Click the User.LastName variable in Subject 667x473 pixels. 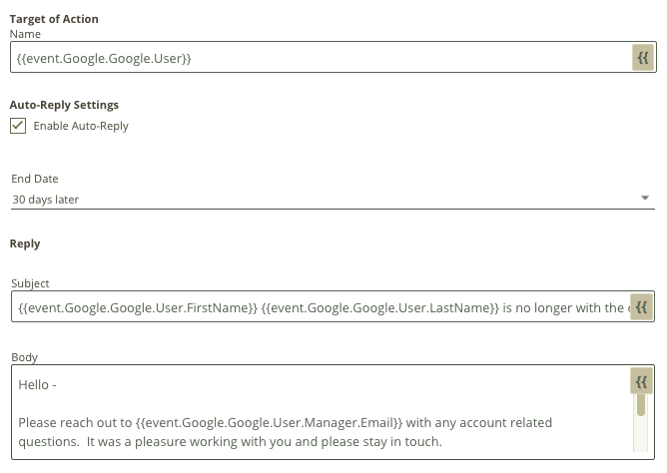(379, 307)
